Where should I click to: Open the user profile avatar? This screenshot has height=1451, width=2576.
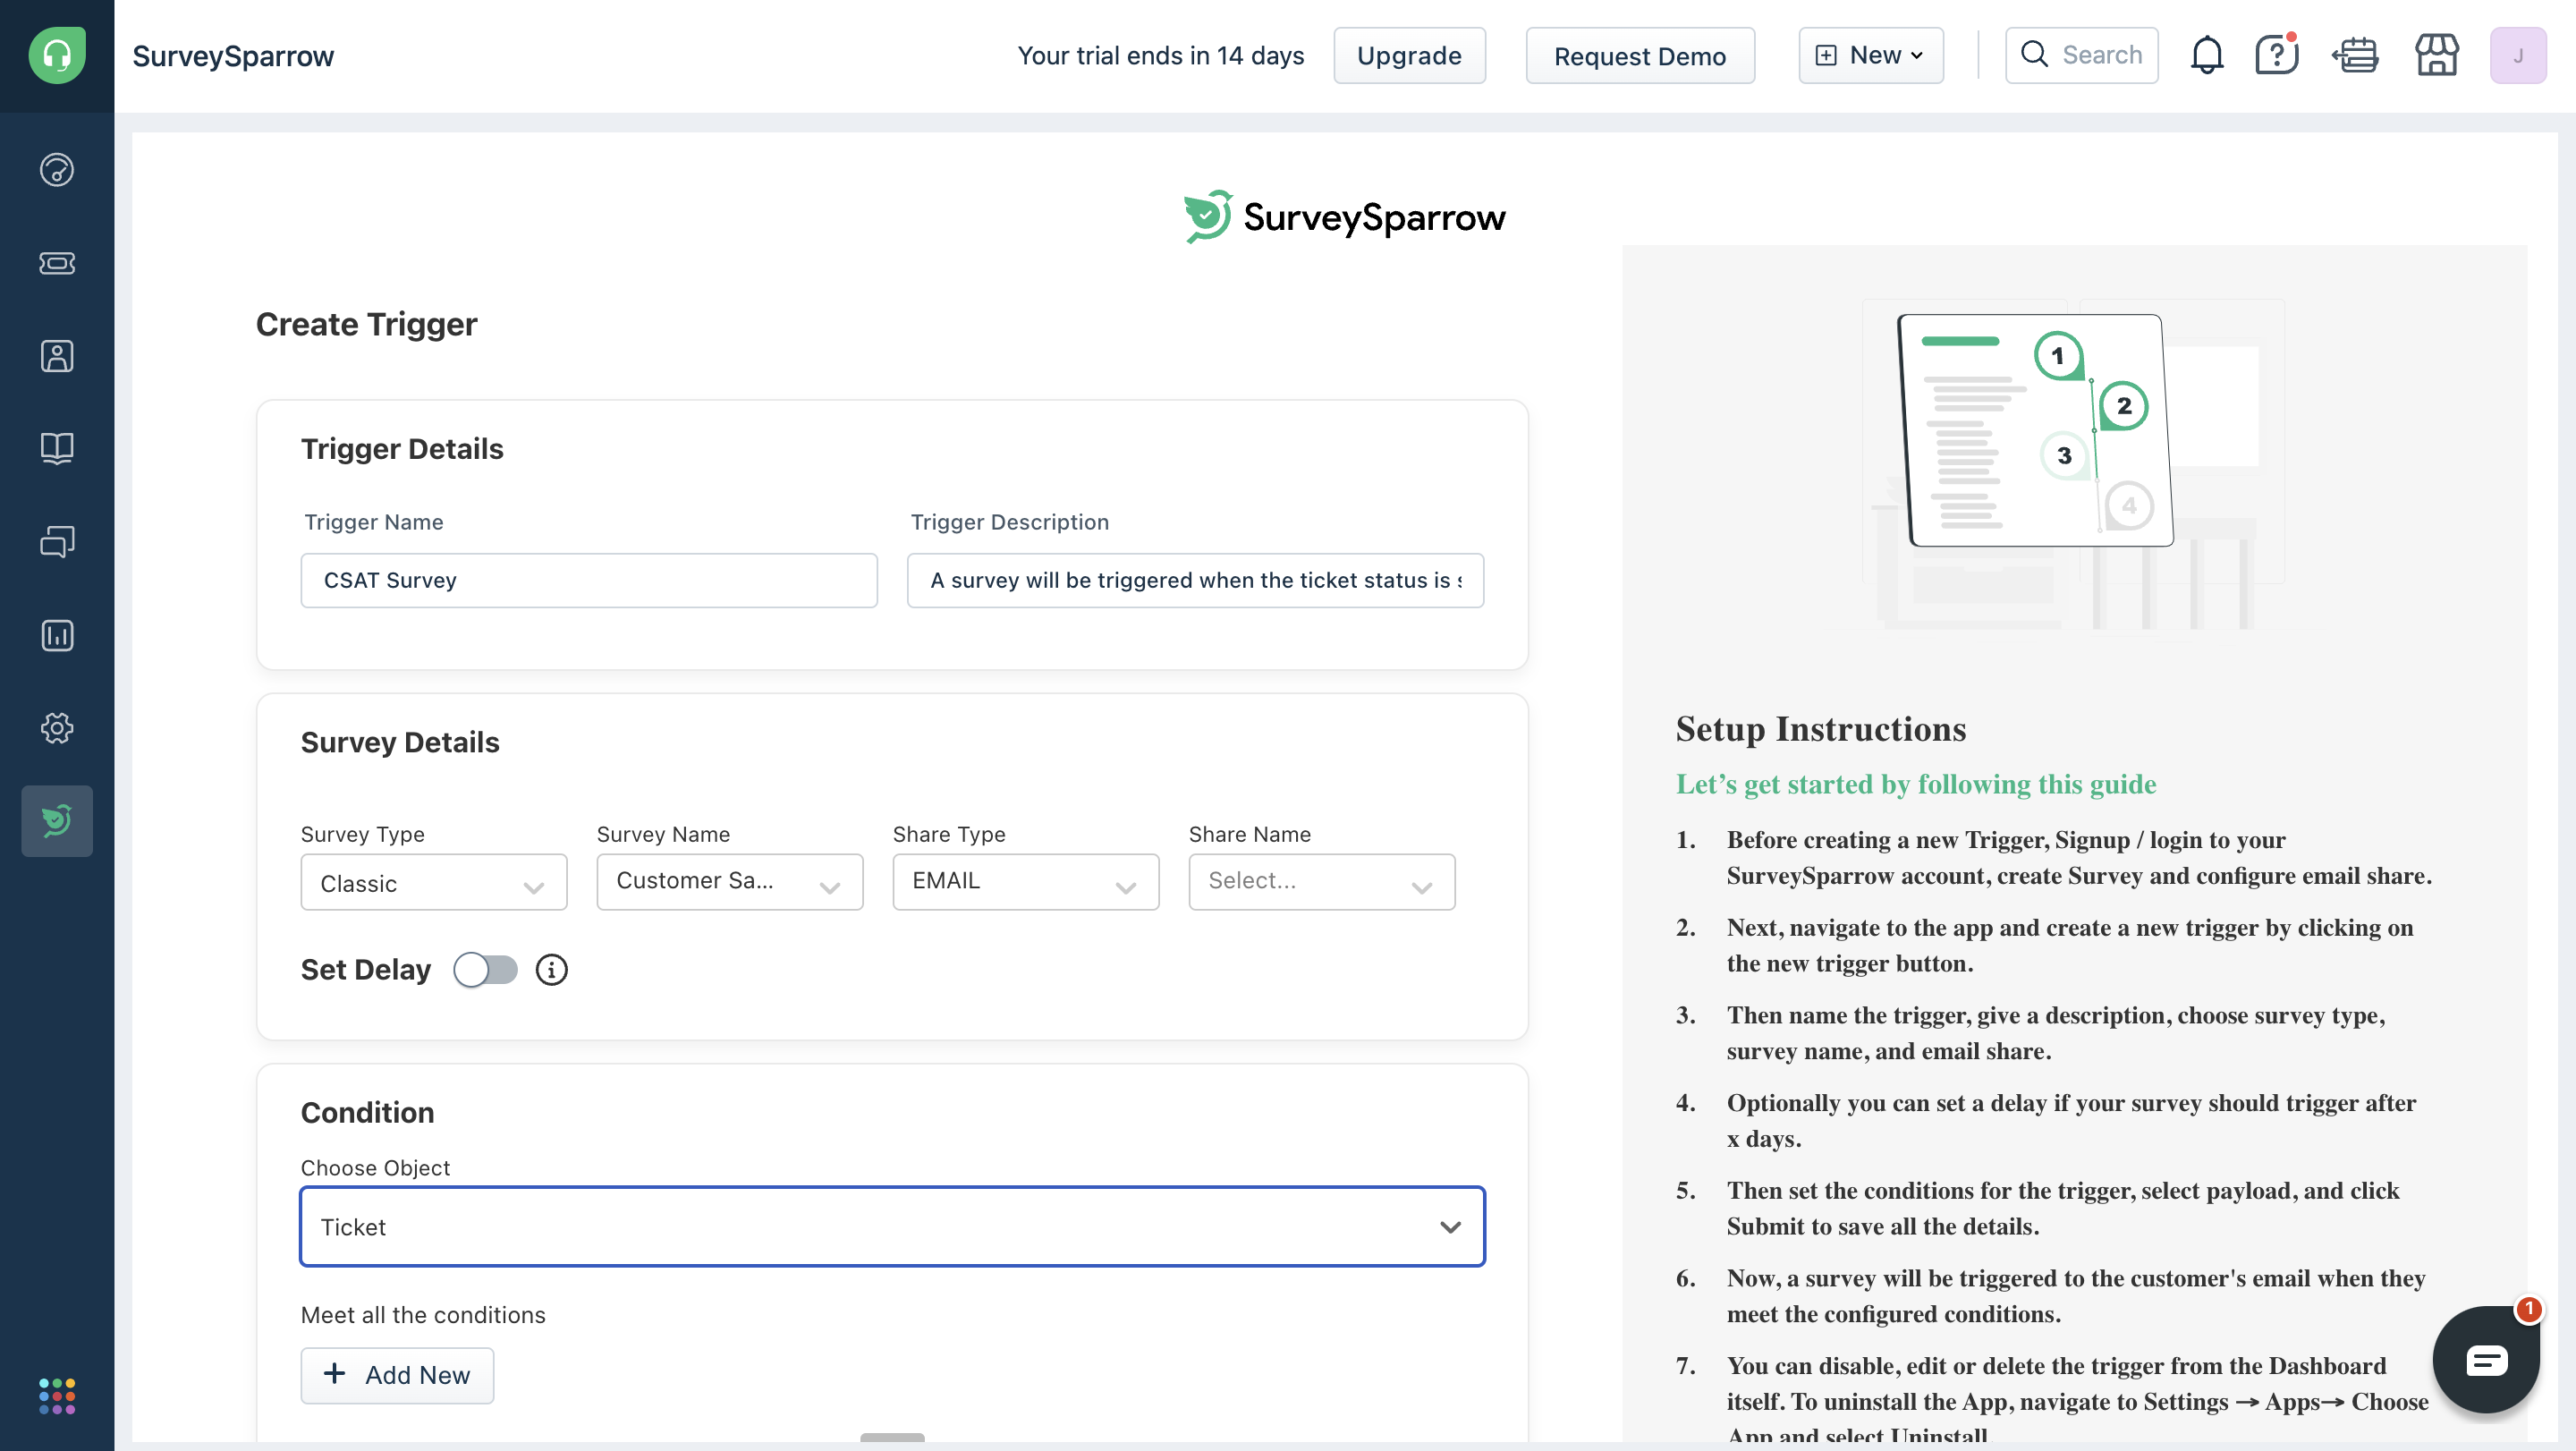[2517, 55]
